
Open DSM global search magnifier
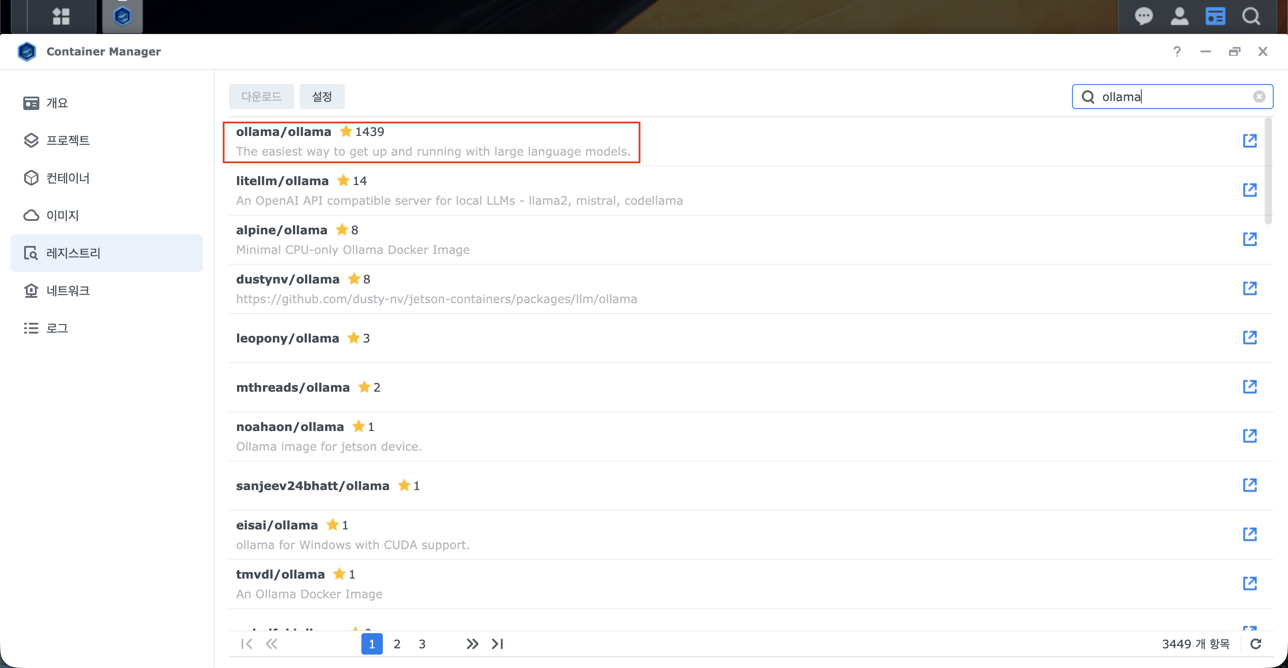(x=1251, y=16)
